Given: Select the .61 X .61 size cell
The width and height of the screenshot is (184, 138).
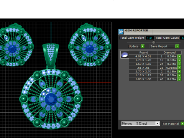Looking at the screenshot, I should pos(143,68).
